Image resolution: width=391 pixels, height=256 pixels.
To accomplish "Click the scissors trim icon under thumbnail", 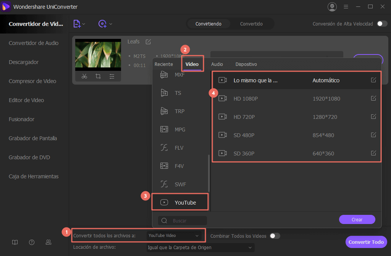I will point(84,76).
